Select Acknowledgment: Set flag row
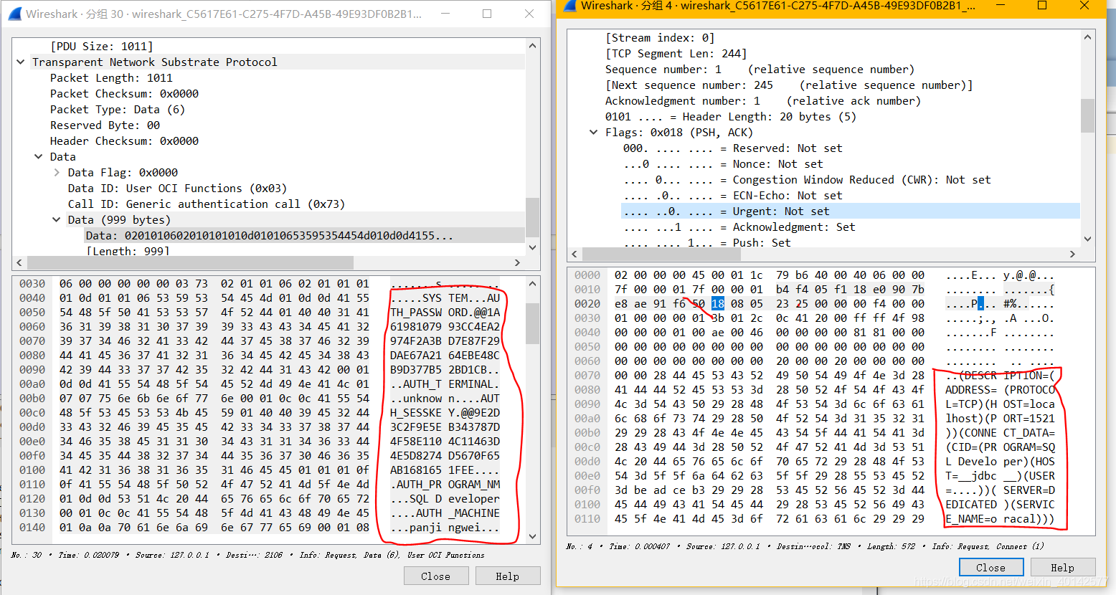 (x=739, y=227)
